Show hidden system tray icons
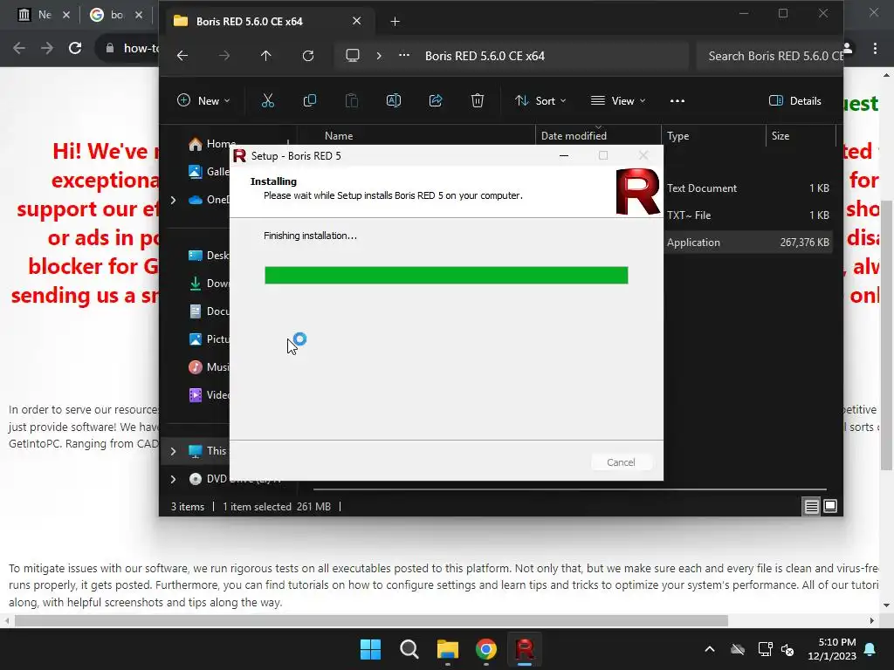This screenshot has height=670, width=894. click(x=710, y=649)
